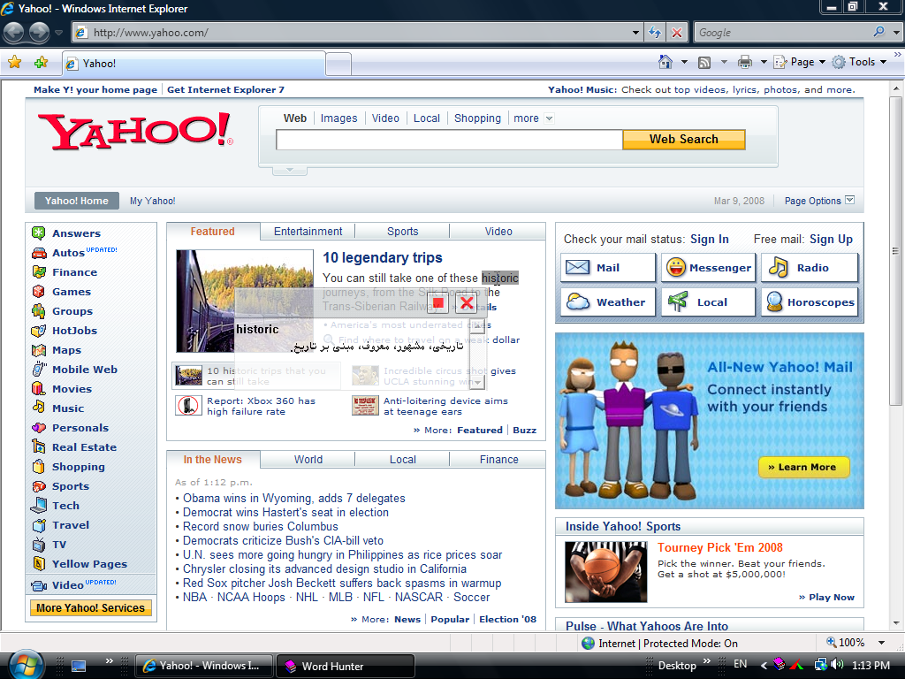Open Yahoo Weather cloud button
This screenshot has width=905, height=679.
point(608,302)
